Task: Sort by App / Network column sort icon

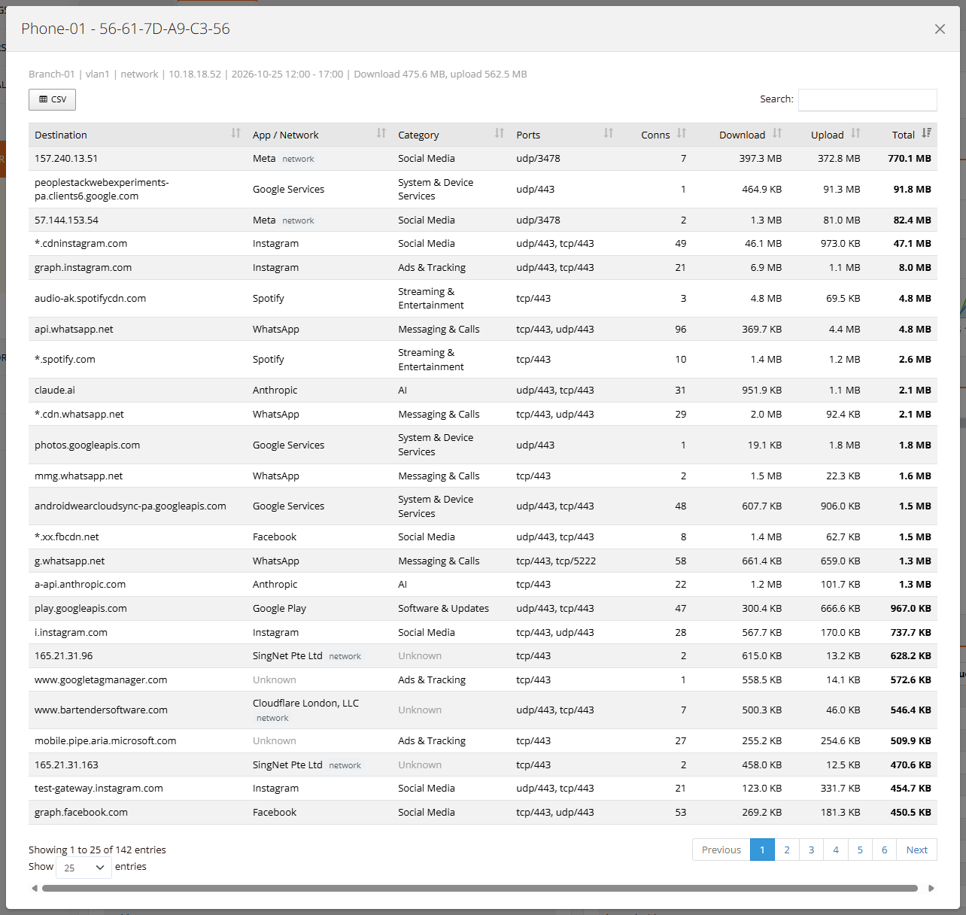Action: 381,133
